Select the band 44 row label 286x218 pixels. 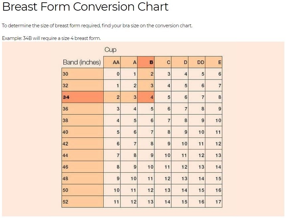(83, 155)
